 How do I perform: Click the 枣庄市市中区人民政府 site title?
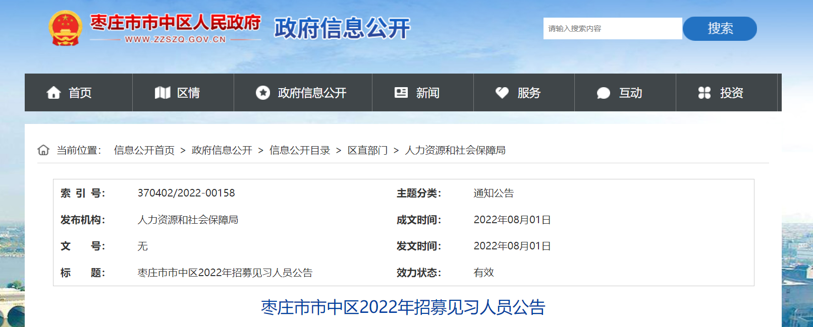point(175,23)
